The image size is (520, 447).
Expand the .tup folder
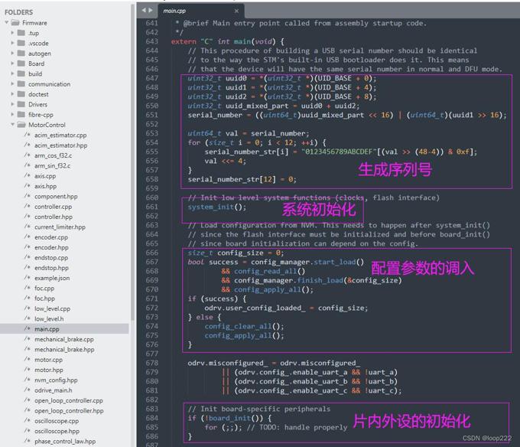click(12, 33)
